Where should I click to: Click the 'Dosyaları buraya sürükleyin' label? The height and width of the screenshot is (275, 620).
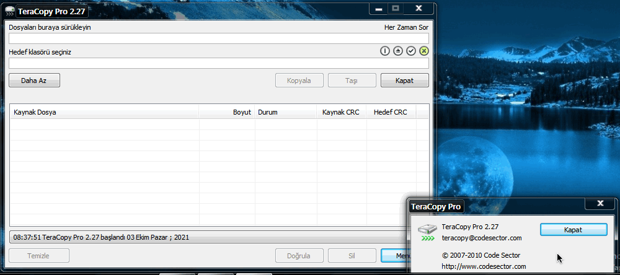pos(50,27)
